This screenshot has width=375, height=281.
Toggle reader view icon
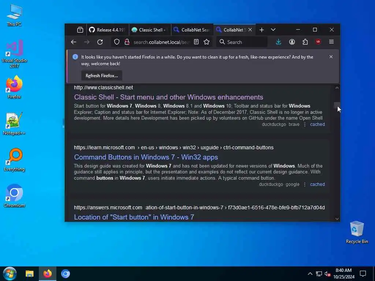[x=196, y=42]
